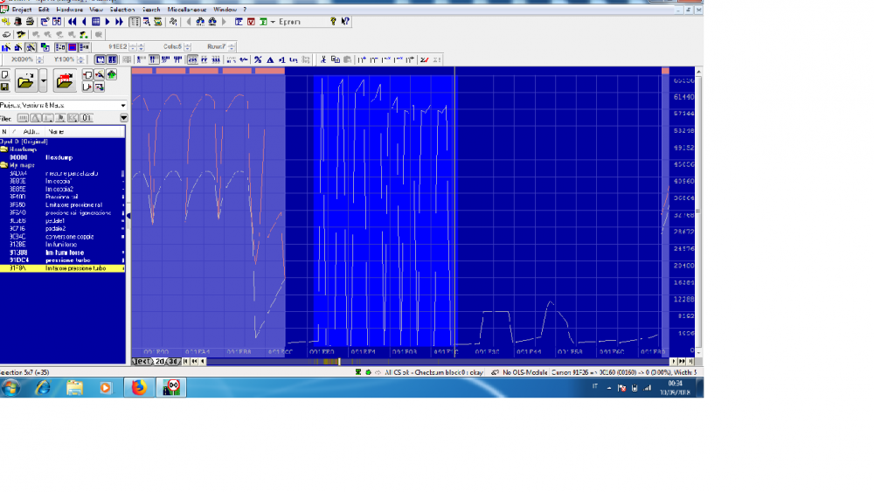Switch to the 3d view tab
The width and height of the screenshot is (874, 492).
tap(173, 362)
